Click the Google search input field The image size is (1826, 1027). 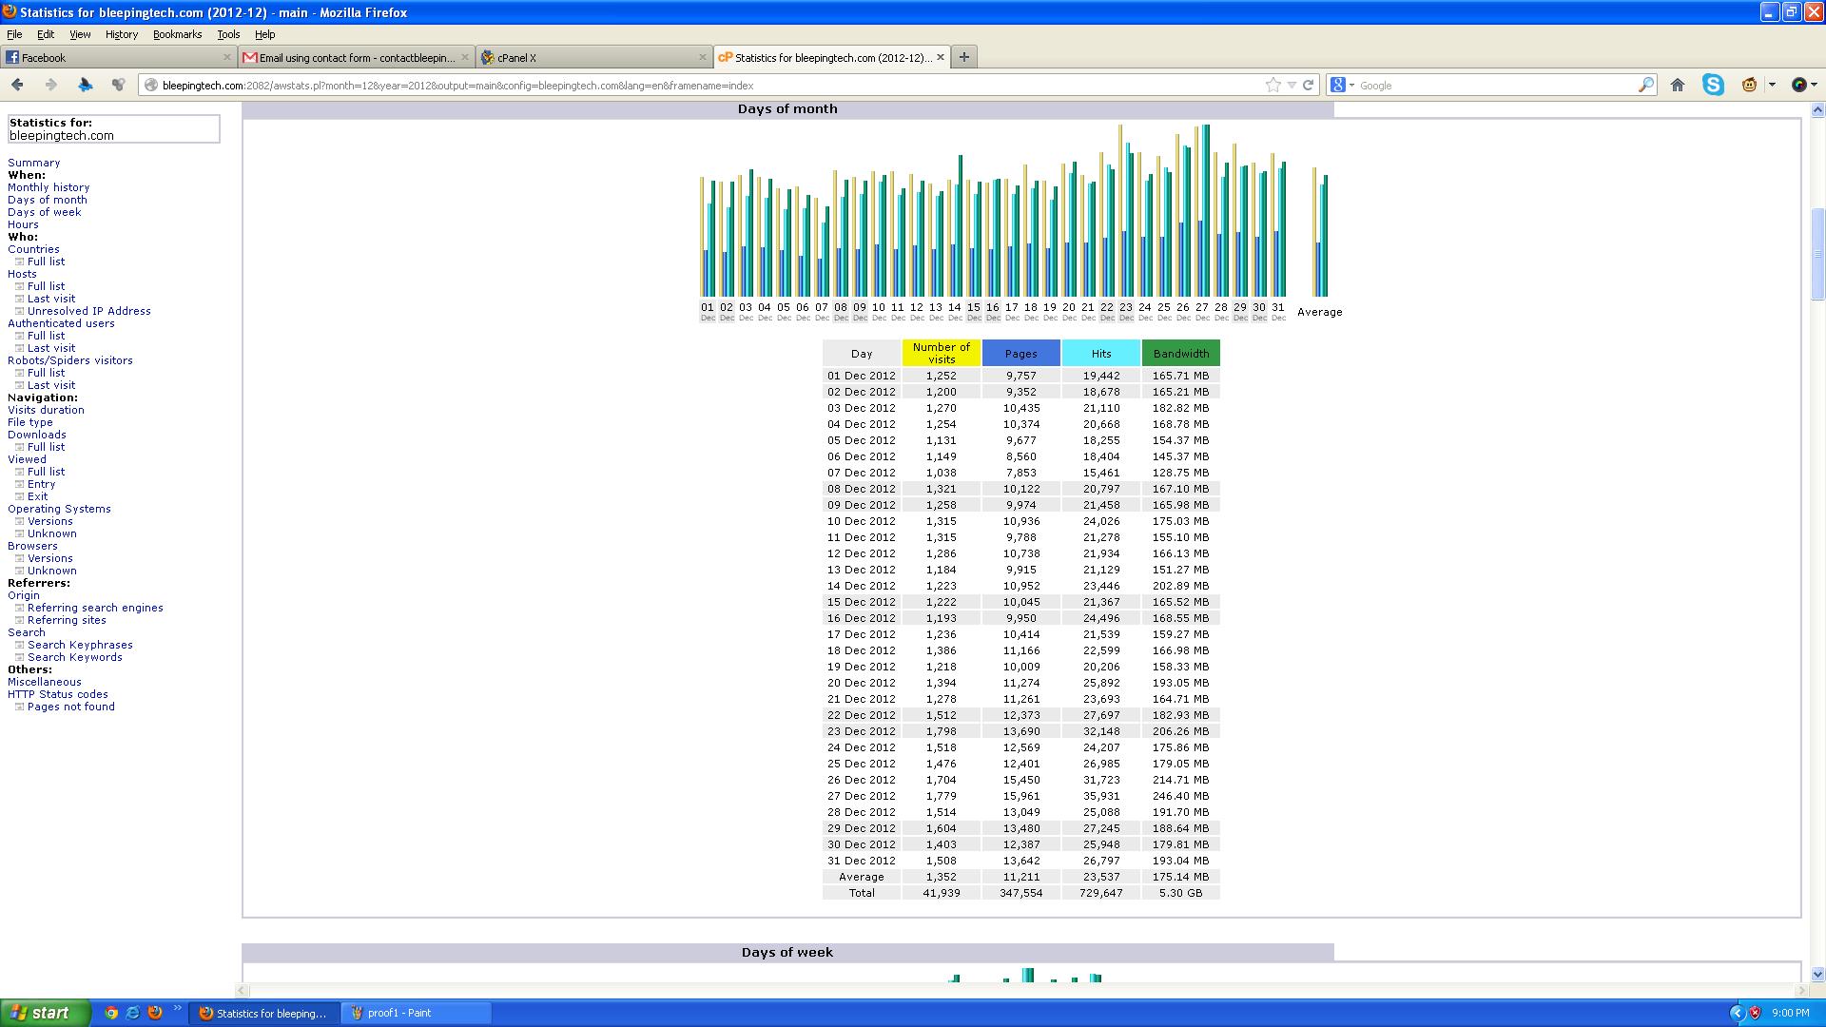click(x=1493, y=85)
